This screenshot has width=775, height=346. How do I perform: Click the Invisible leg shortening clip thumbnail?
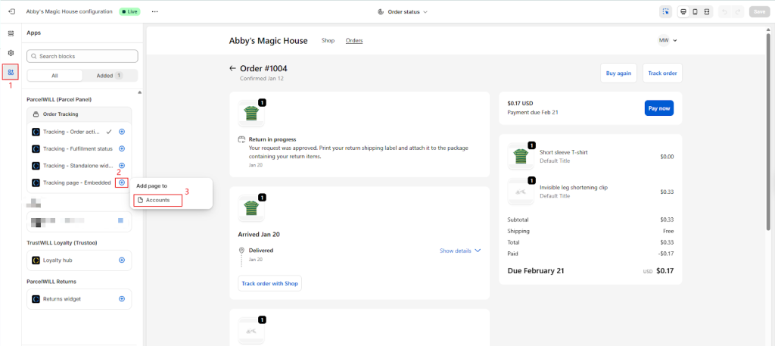tap(521, 192)
